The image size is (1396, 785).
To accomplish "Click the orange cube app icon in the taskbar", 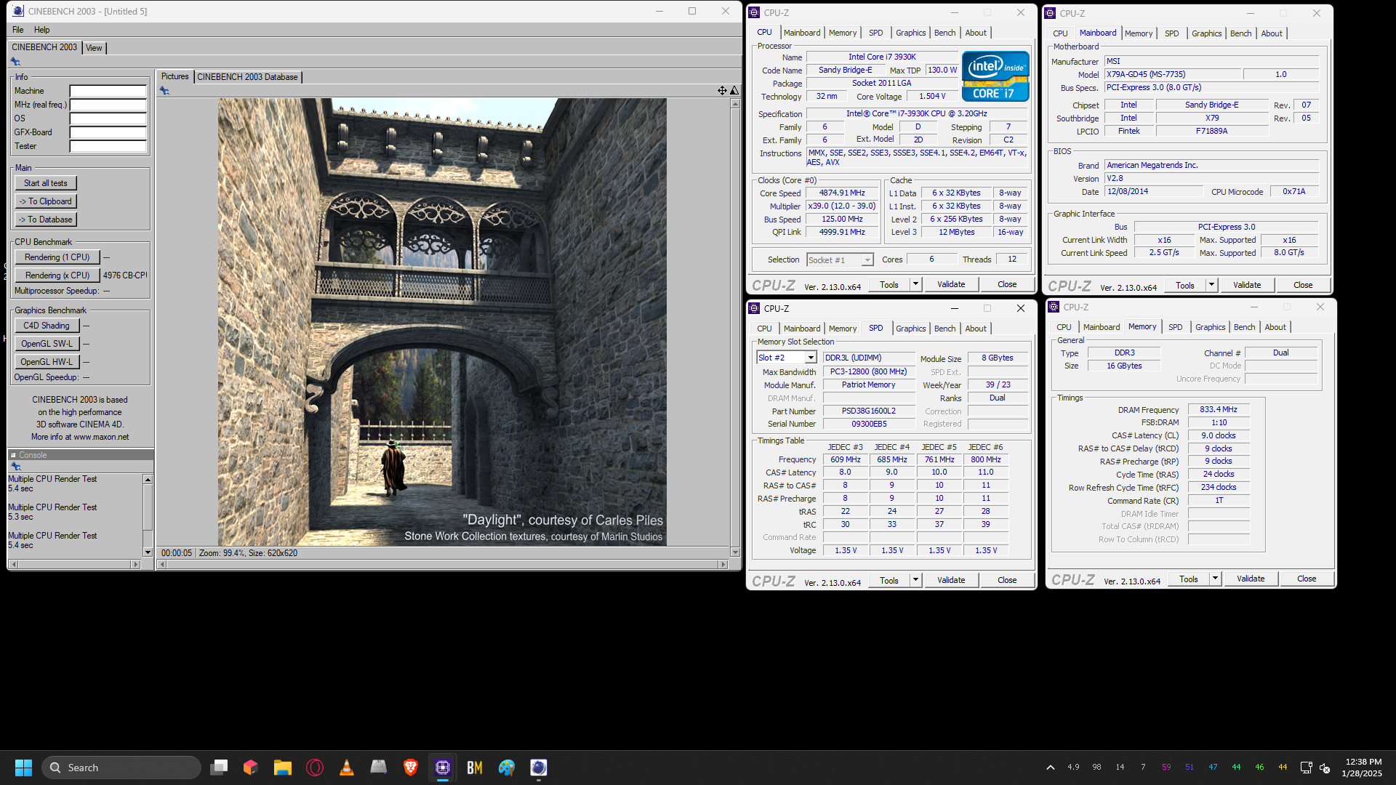I will [x=251, y=768].
